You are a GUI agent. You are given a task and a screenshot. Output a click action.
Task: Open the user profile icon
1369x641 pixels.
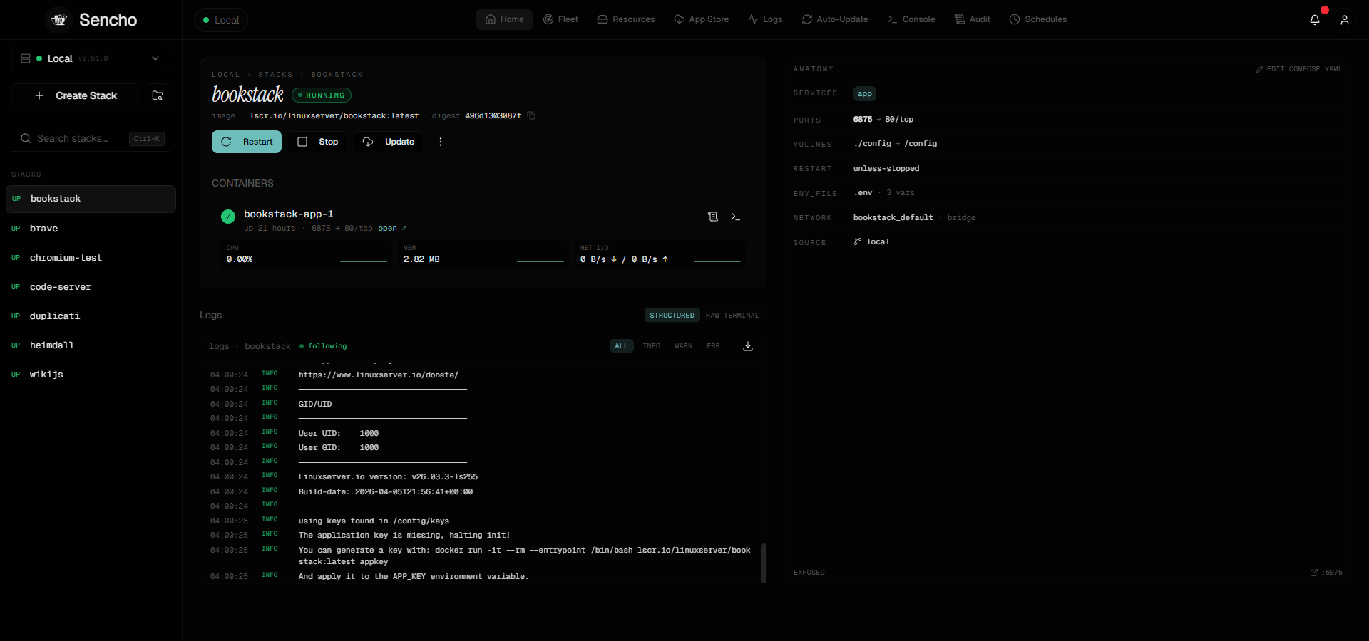pyautogui.click(x=1345, y=20)
